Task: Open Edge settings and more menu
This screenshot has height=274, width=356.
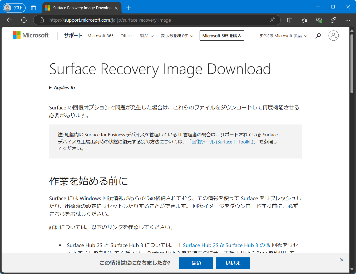Action: click(348, 20)
